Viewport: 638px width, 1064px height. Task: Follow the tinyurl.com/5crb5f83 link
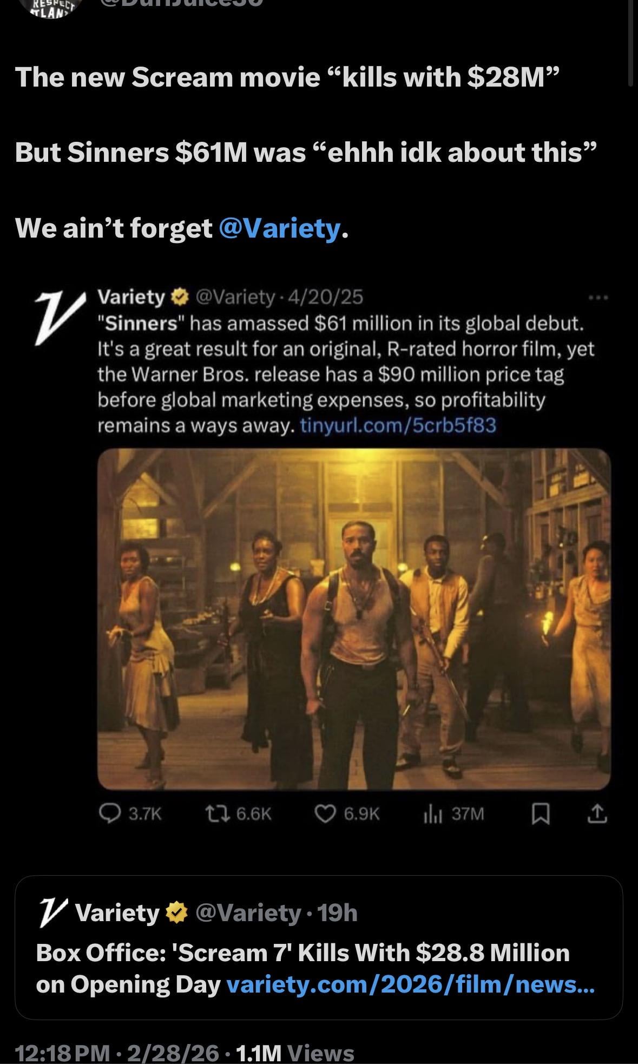398,425
